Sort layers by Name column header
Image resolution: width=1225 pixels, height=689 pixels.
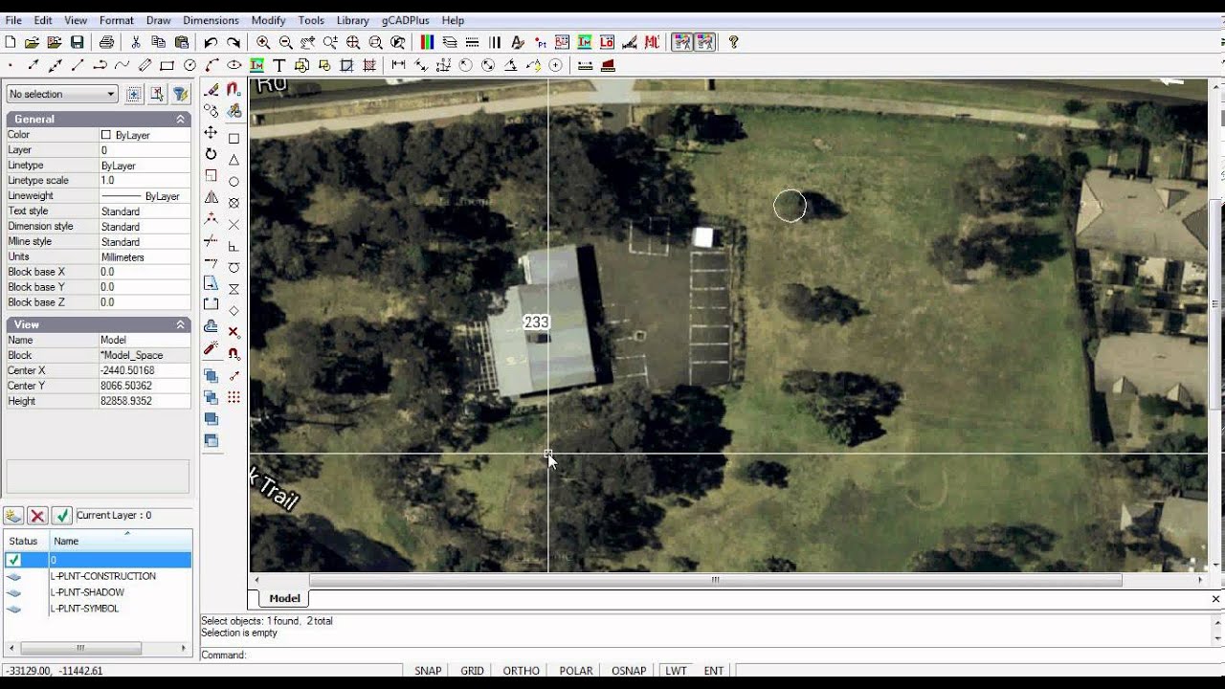pos(121,541)
